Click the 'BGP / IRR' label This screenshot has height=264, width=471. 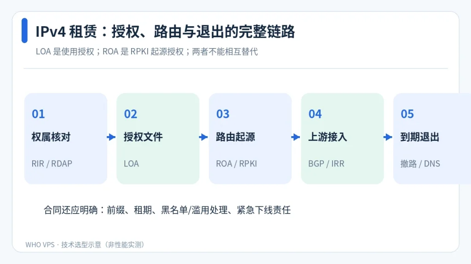(326, 164)
